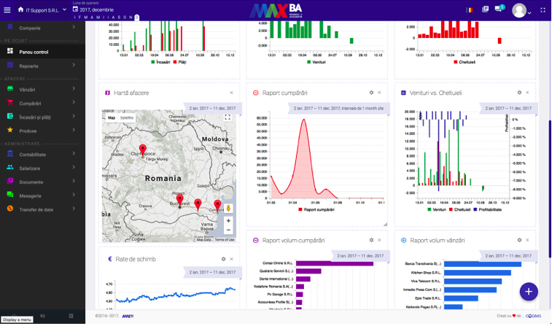Open settings gear of Raport cumpărări widget
Image resolution: width=552 pixels, height=326 pixels.
point(371,93)
